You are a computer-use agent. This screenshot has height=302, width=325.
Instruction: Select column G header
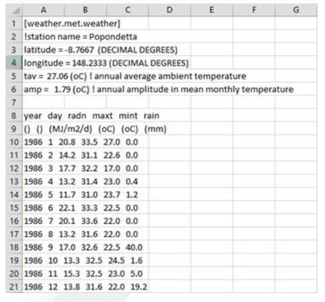296,10
